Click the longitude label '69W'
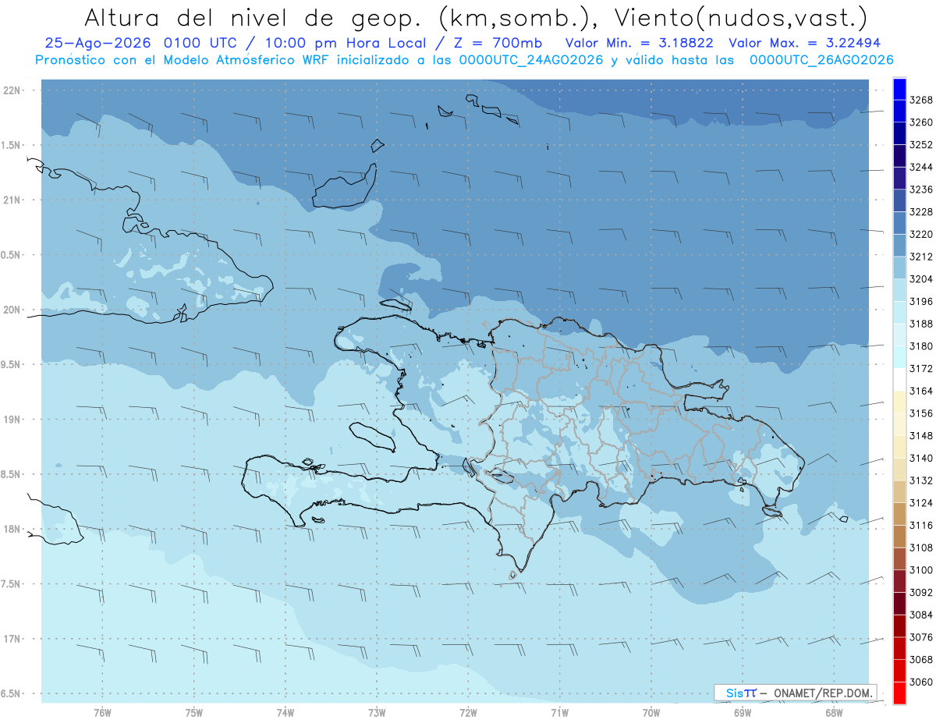Image resolution: width=936 pixels, height=723 pixels. [x=743, y=712]
